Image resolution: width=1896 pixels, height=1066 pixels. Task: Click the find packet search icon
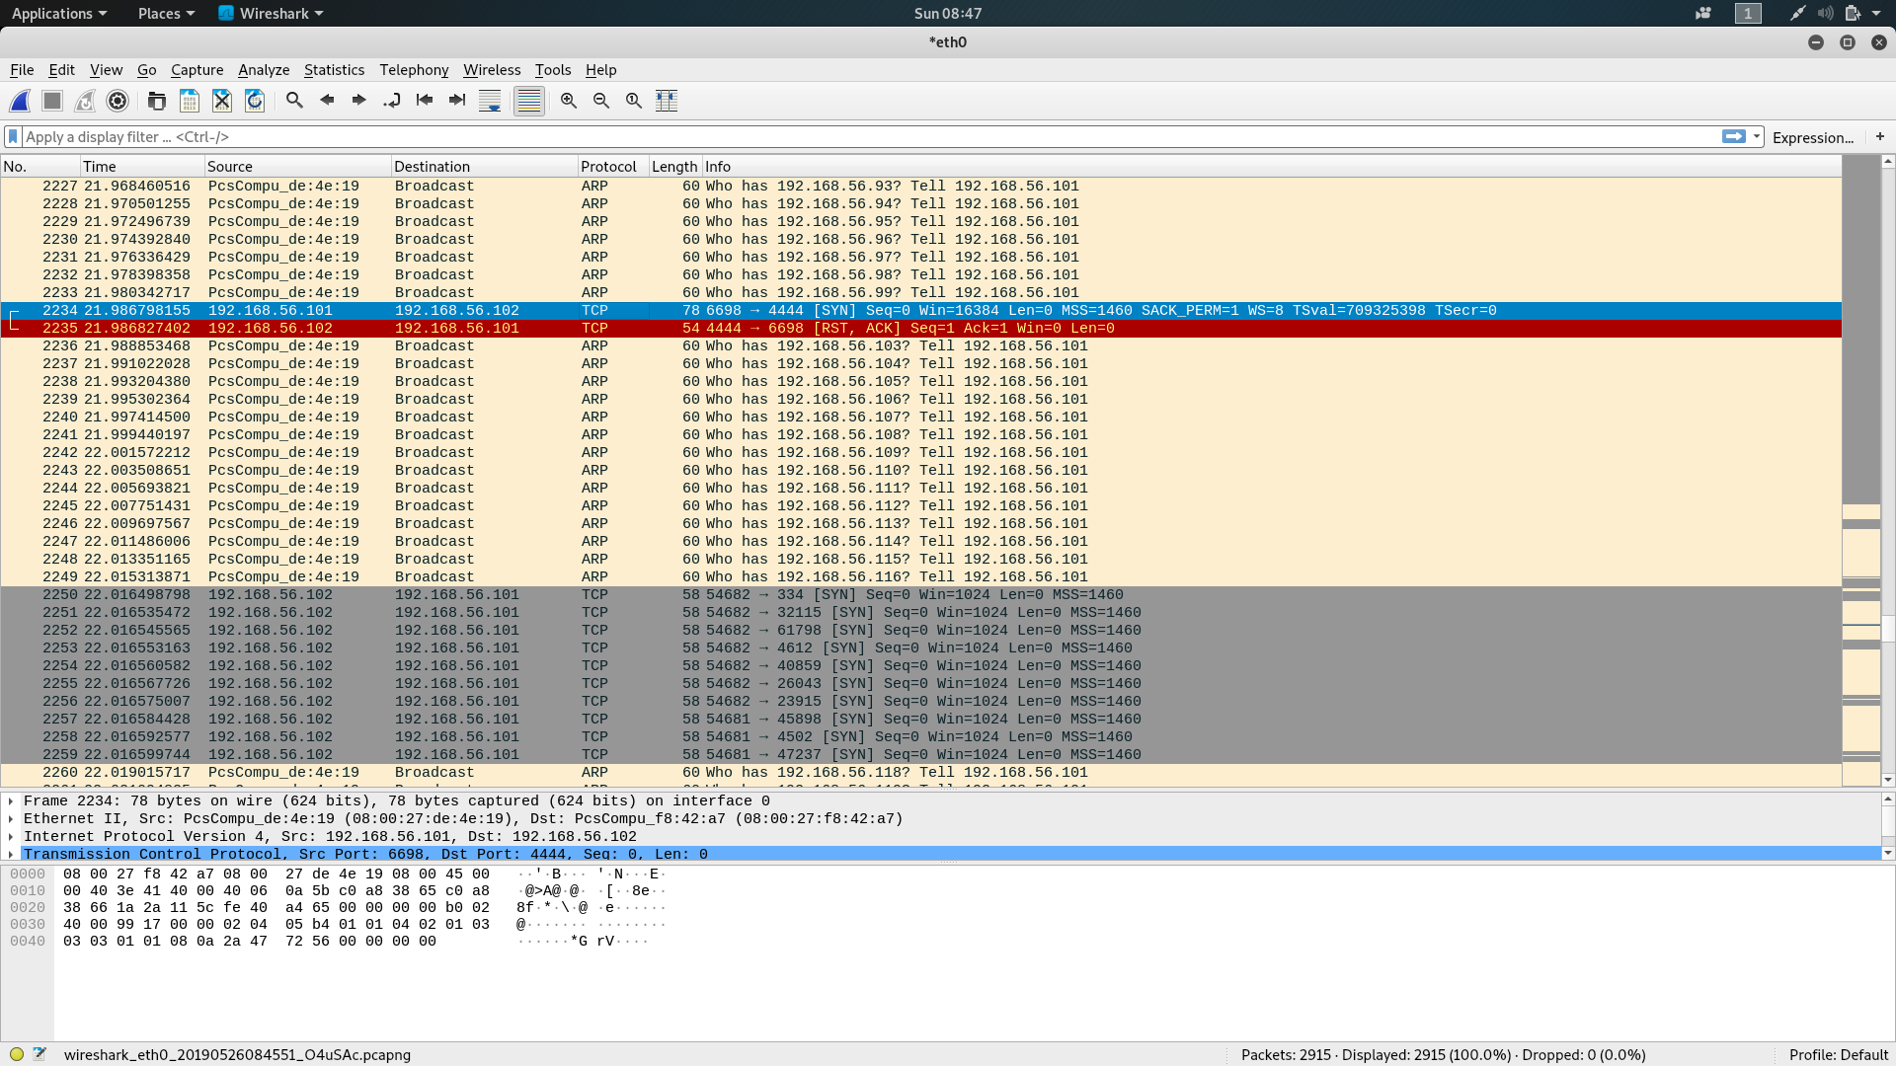tap(293, 99)
